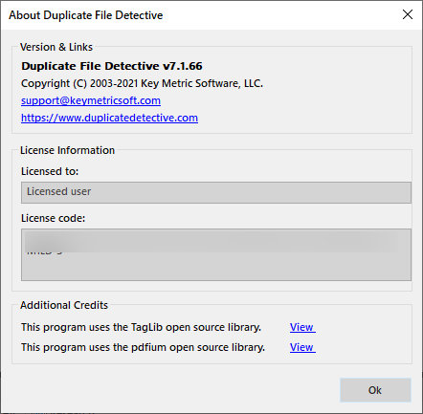
Task: Click the pdfium open source library sentence
Action: pos(143,347)
